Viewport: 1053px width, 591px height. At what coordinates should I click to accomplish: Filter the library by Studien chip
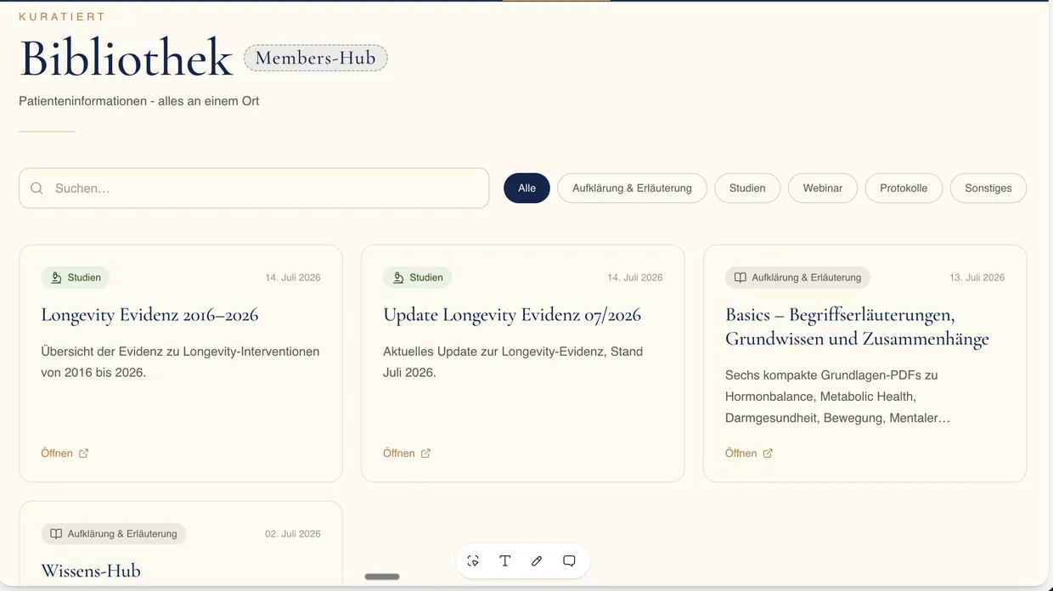tap(747, 189)
